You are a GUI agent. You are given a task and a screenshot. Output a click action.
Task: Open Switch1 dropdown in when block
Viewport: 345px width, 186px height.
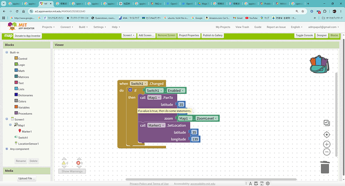click(139, 84)
